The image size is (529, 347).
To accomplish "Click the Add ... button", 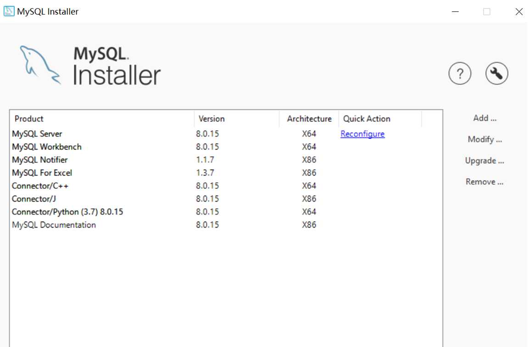I will click(485, 118).
